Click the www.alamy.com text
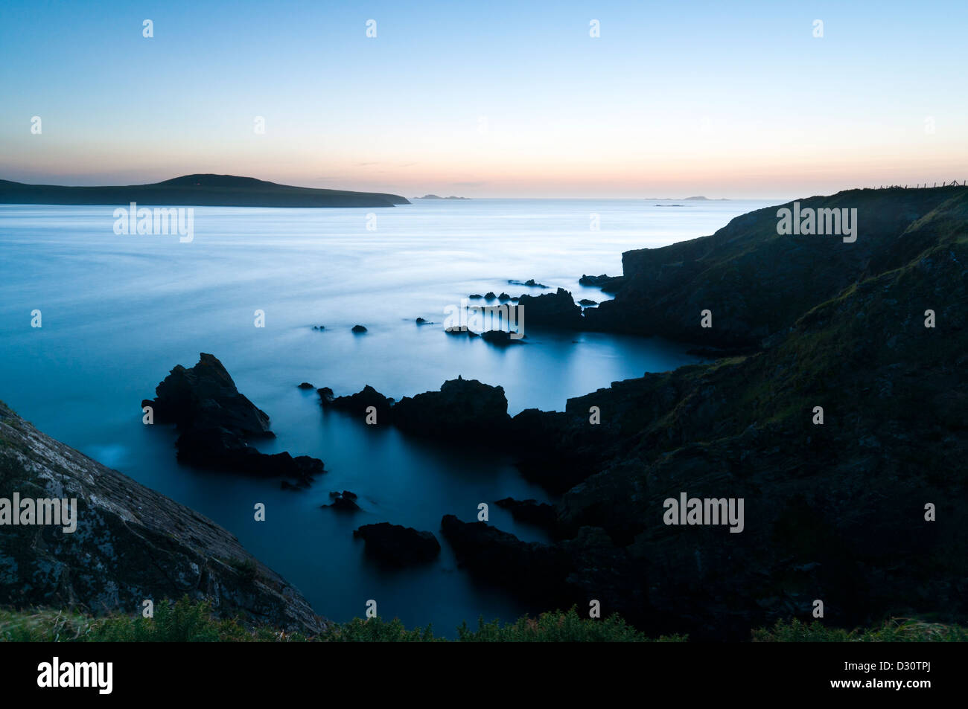Screen dimensions: 968x709 (880, 684)
